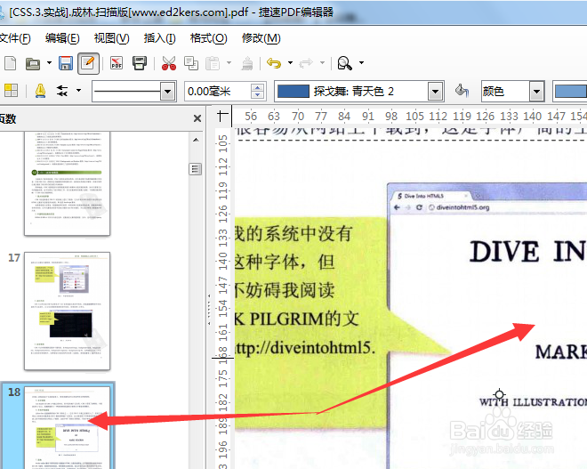
Task: Open the arrow style dropdown arrow
Action: [78, 90]
